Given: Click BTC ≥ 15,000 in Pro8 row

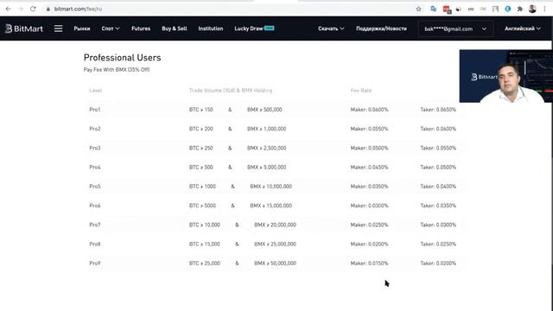Looking at the screenshot, I should [205, 244].
